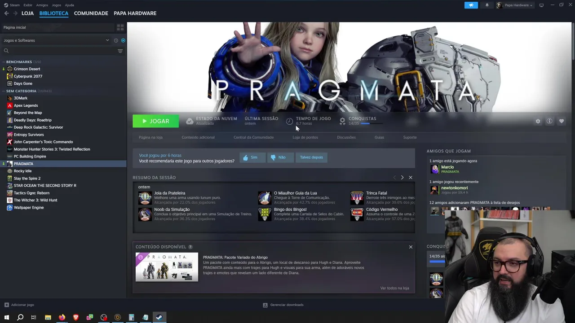The width and height of the screenshot is (575, 323).
Task: Launch Firefox from taskbar
Action: (62, 318)
